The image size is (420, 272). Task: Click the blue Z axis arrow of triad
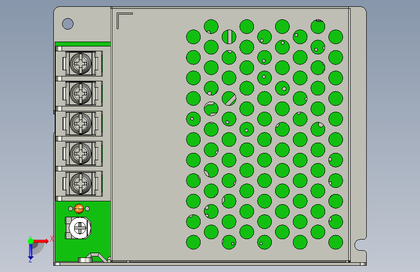click(x=31, y=251)
